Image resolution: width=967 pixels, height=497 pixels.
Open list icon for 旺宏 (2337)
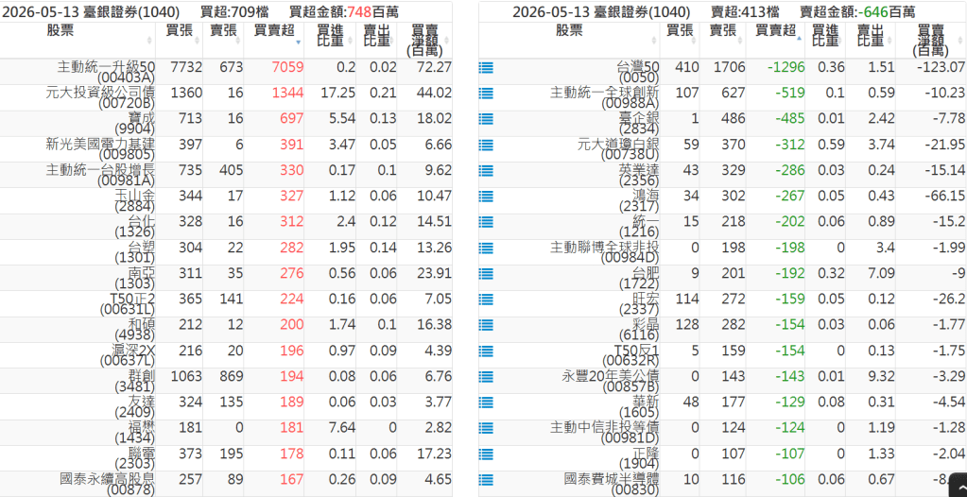click(486, 300)
